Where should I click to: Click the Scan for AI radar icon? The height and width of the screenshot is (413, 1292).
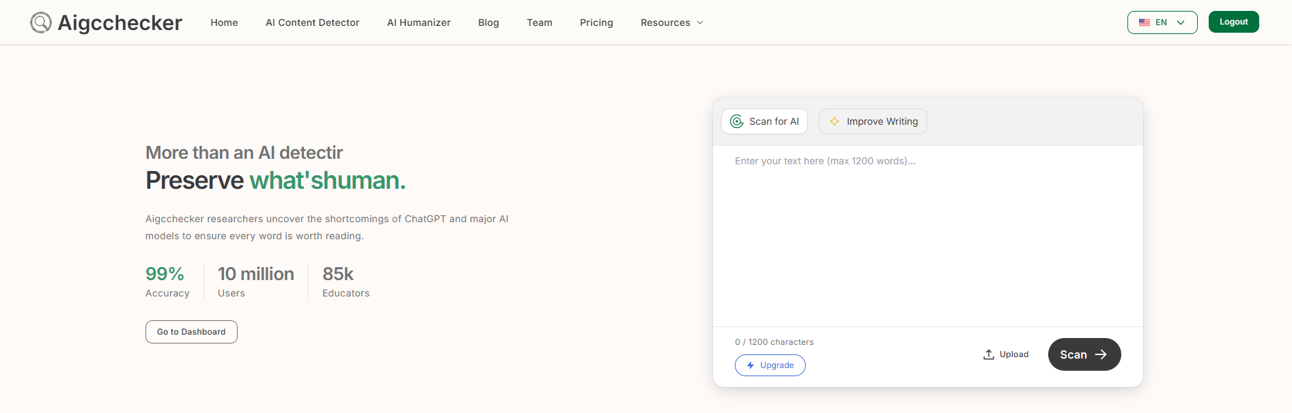pos(736,121)
